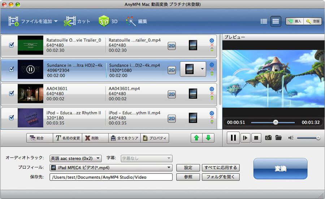This screenshot has height=199, width=325.
Task: Click the 保存先 output path field
Action: click(111, 177)
